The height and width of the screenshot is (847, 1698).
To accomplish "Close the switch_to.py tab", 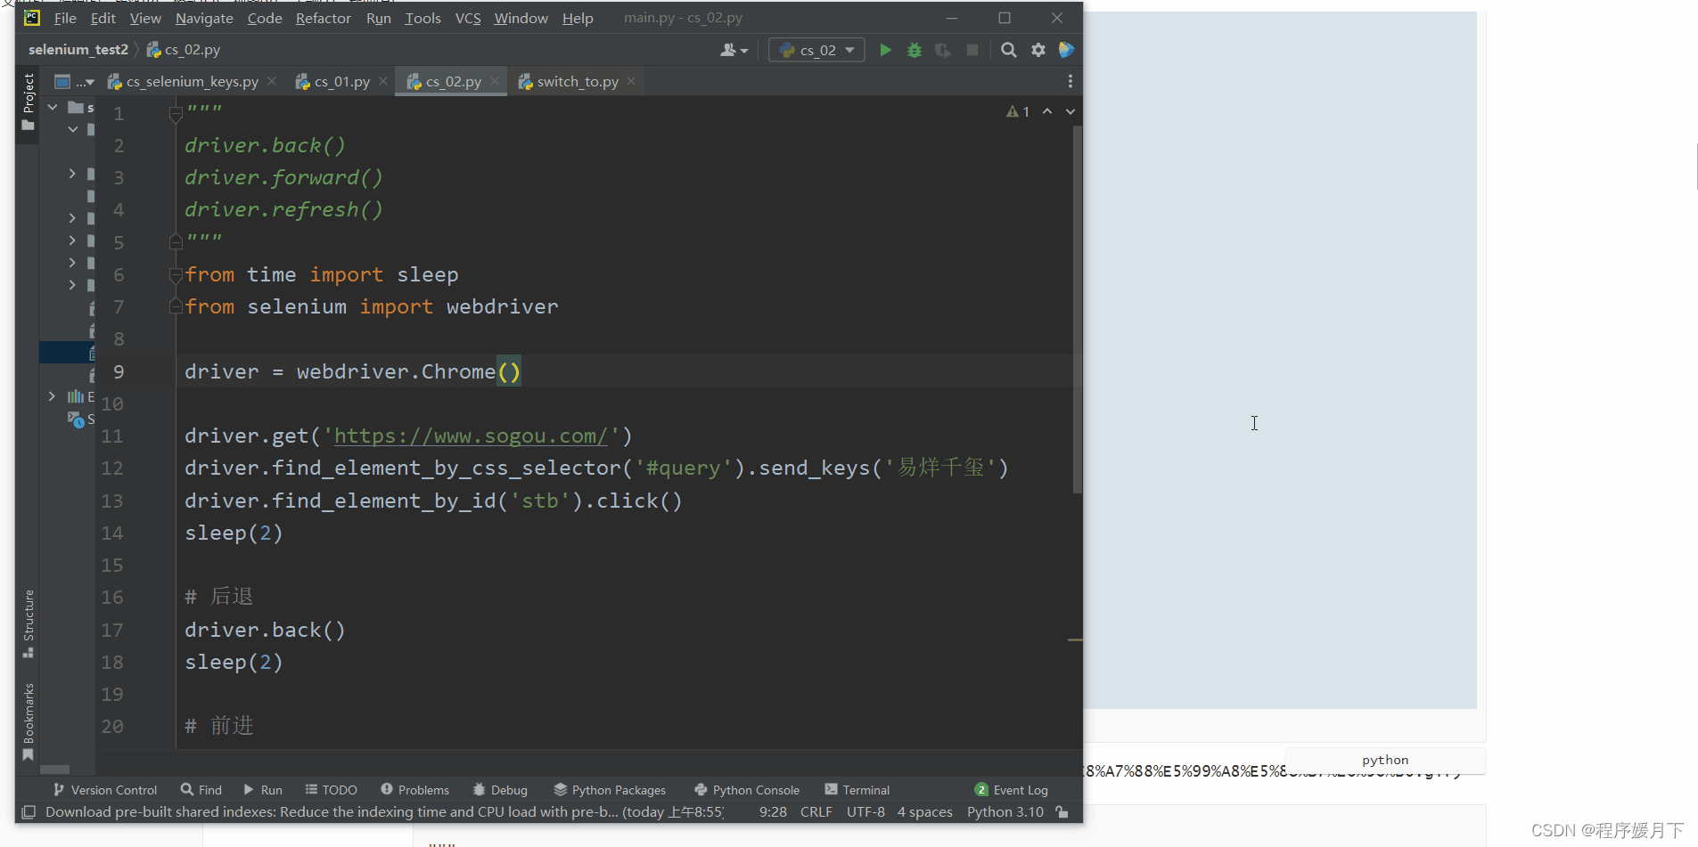I will 631,81.
